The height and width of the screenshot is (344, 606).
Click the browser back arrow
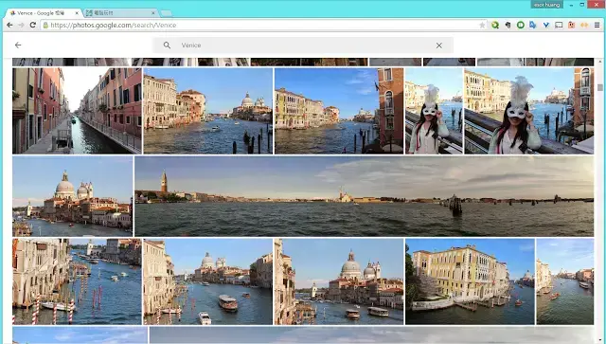9,26
